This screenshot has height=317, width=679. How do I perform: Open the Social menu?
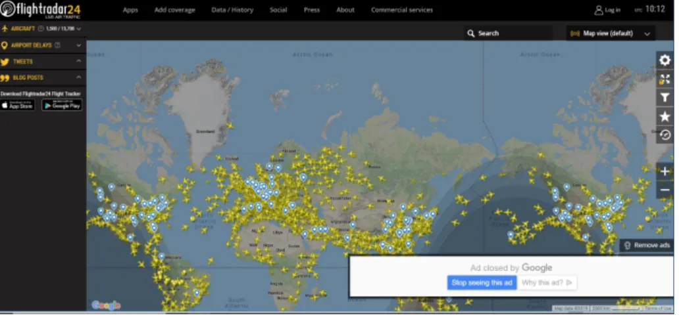(278, 10)
